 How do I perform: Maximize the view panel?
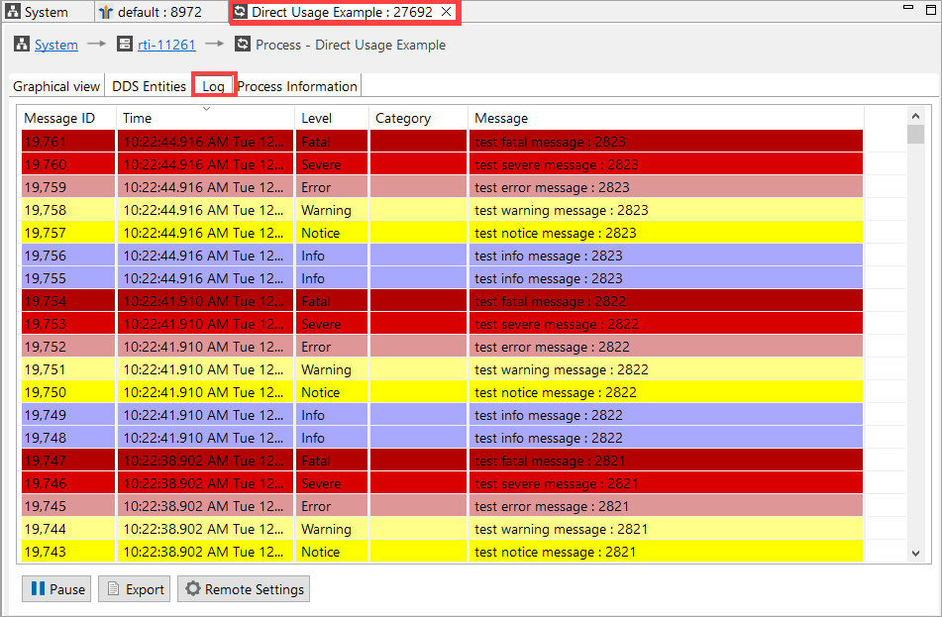931,10
